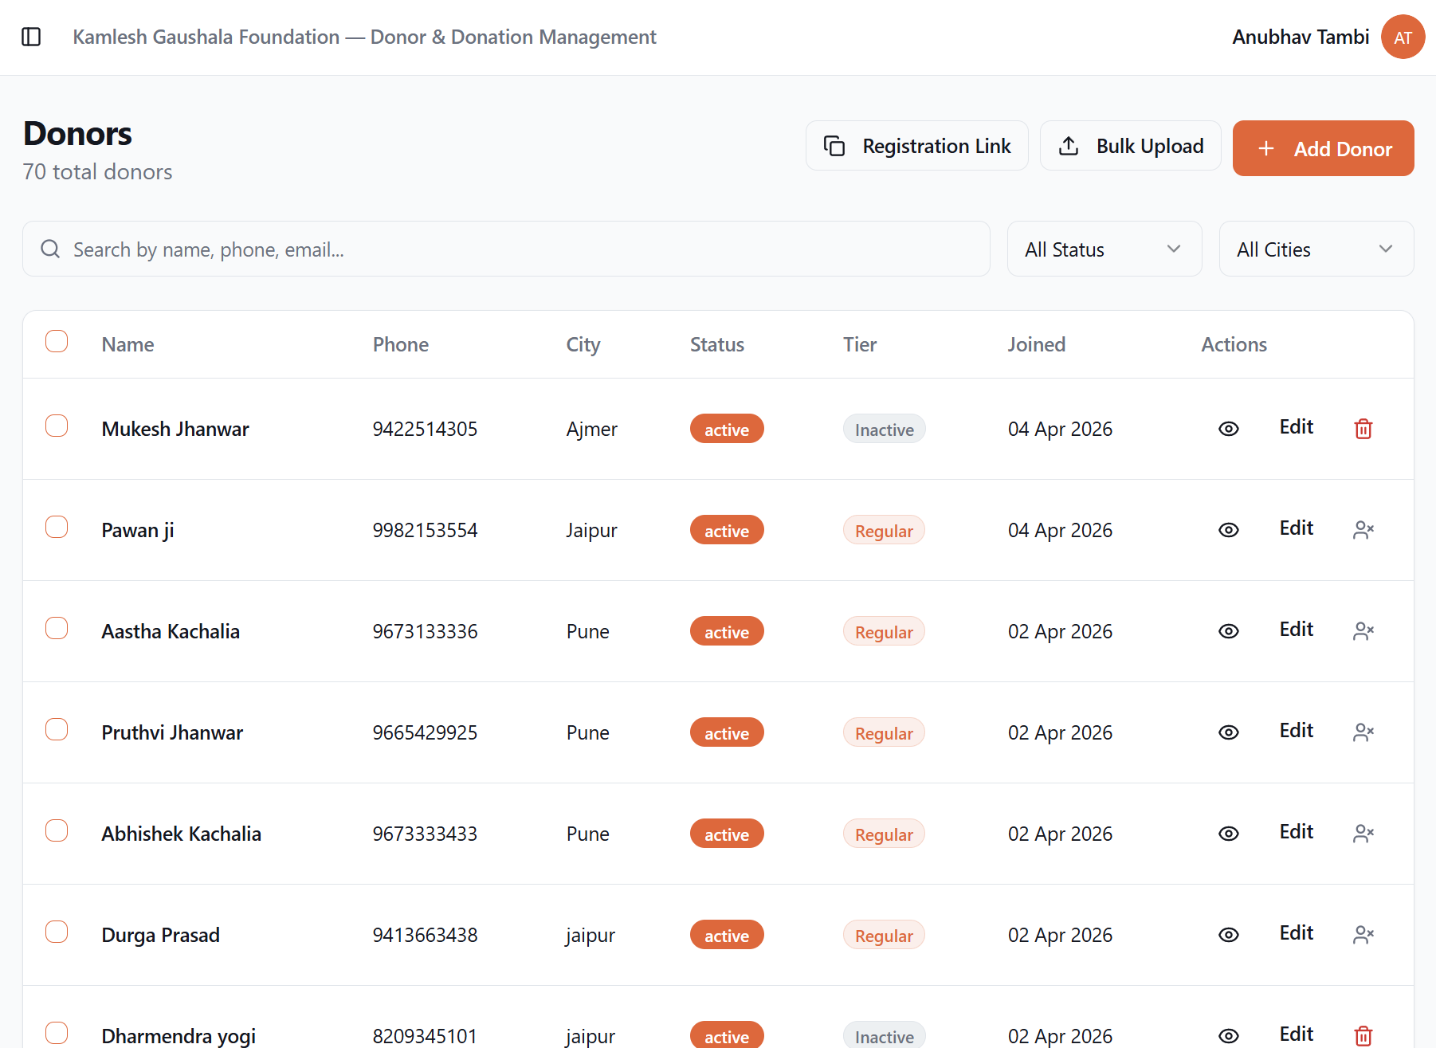The image size is (1436, 1048).
Task: Delete Mukesh Jhanwar with the trash icon
Action: (1363, 429)
